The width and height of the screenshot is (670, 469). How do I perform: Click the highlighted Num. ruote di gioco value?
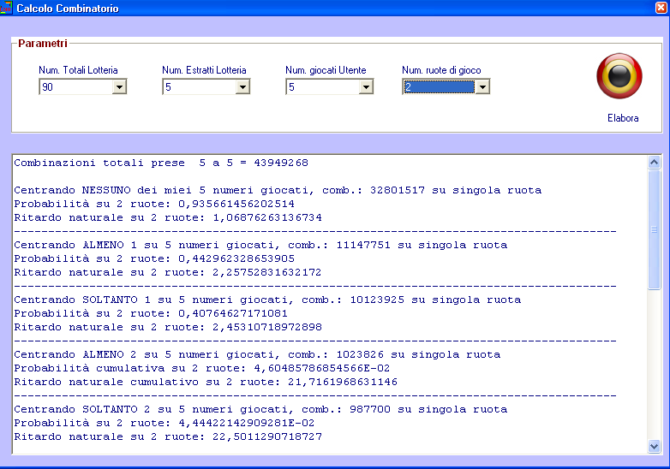click(439, 86)
